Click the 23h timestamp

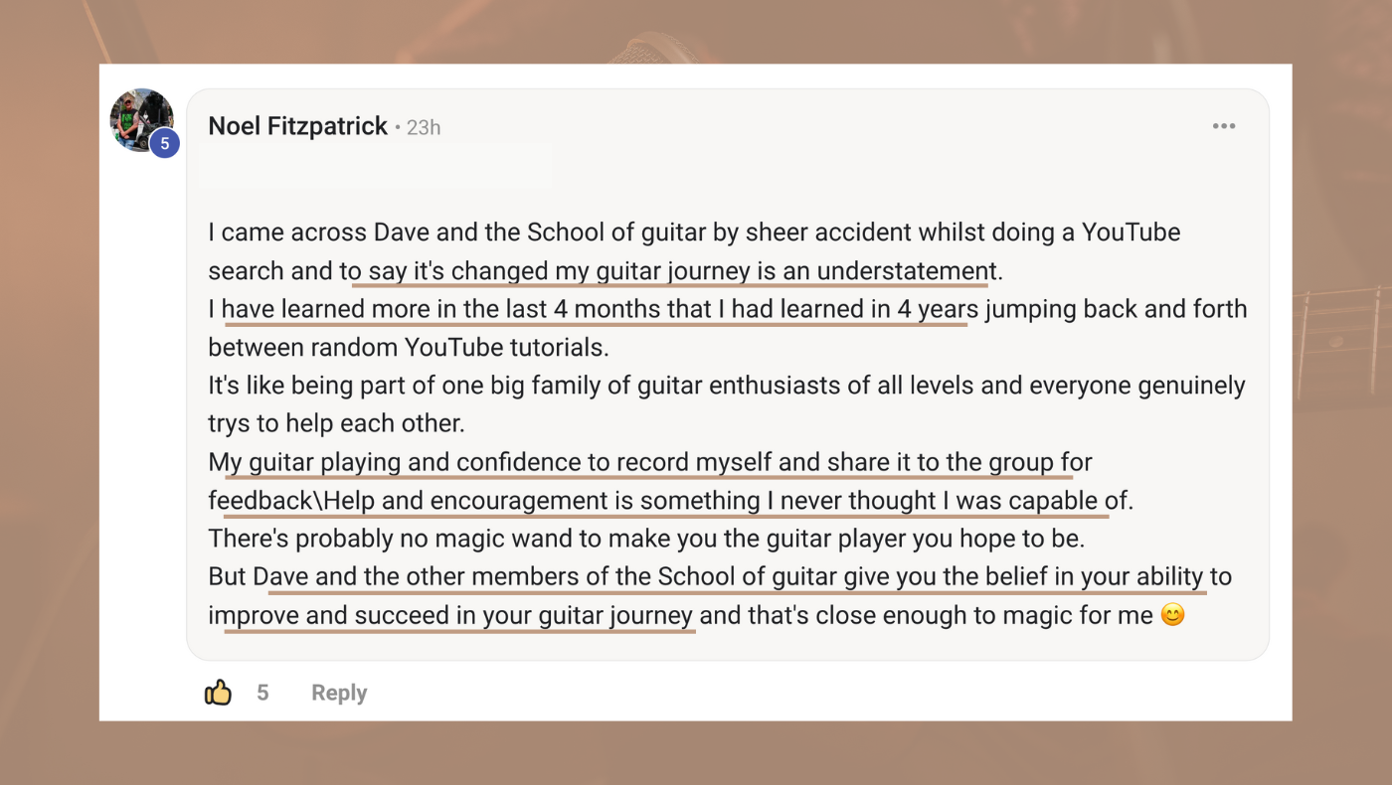coord(424,127)
